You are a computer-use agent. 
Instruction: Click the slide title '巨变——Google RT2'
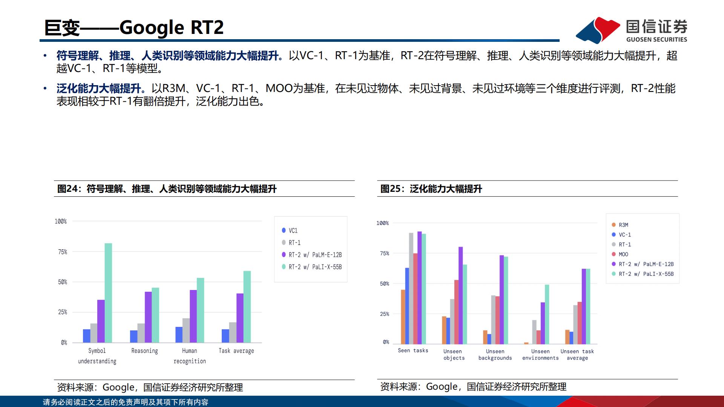[x=134, y=28]
